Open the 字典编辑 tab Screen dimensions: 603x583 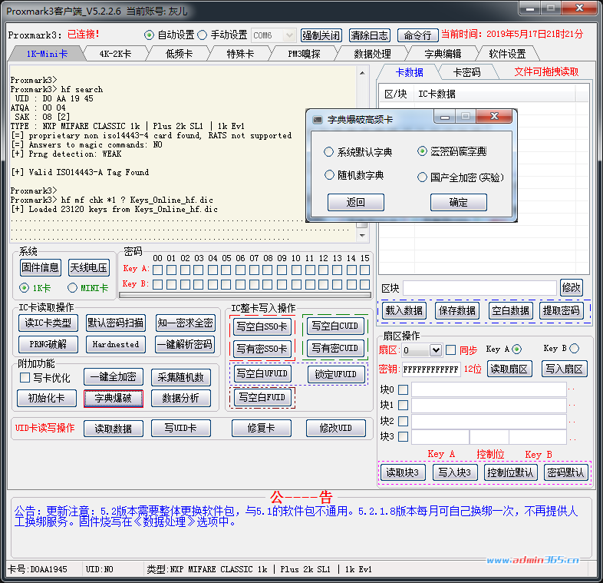[443, 54]
